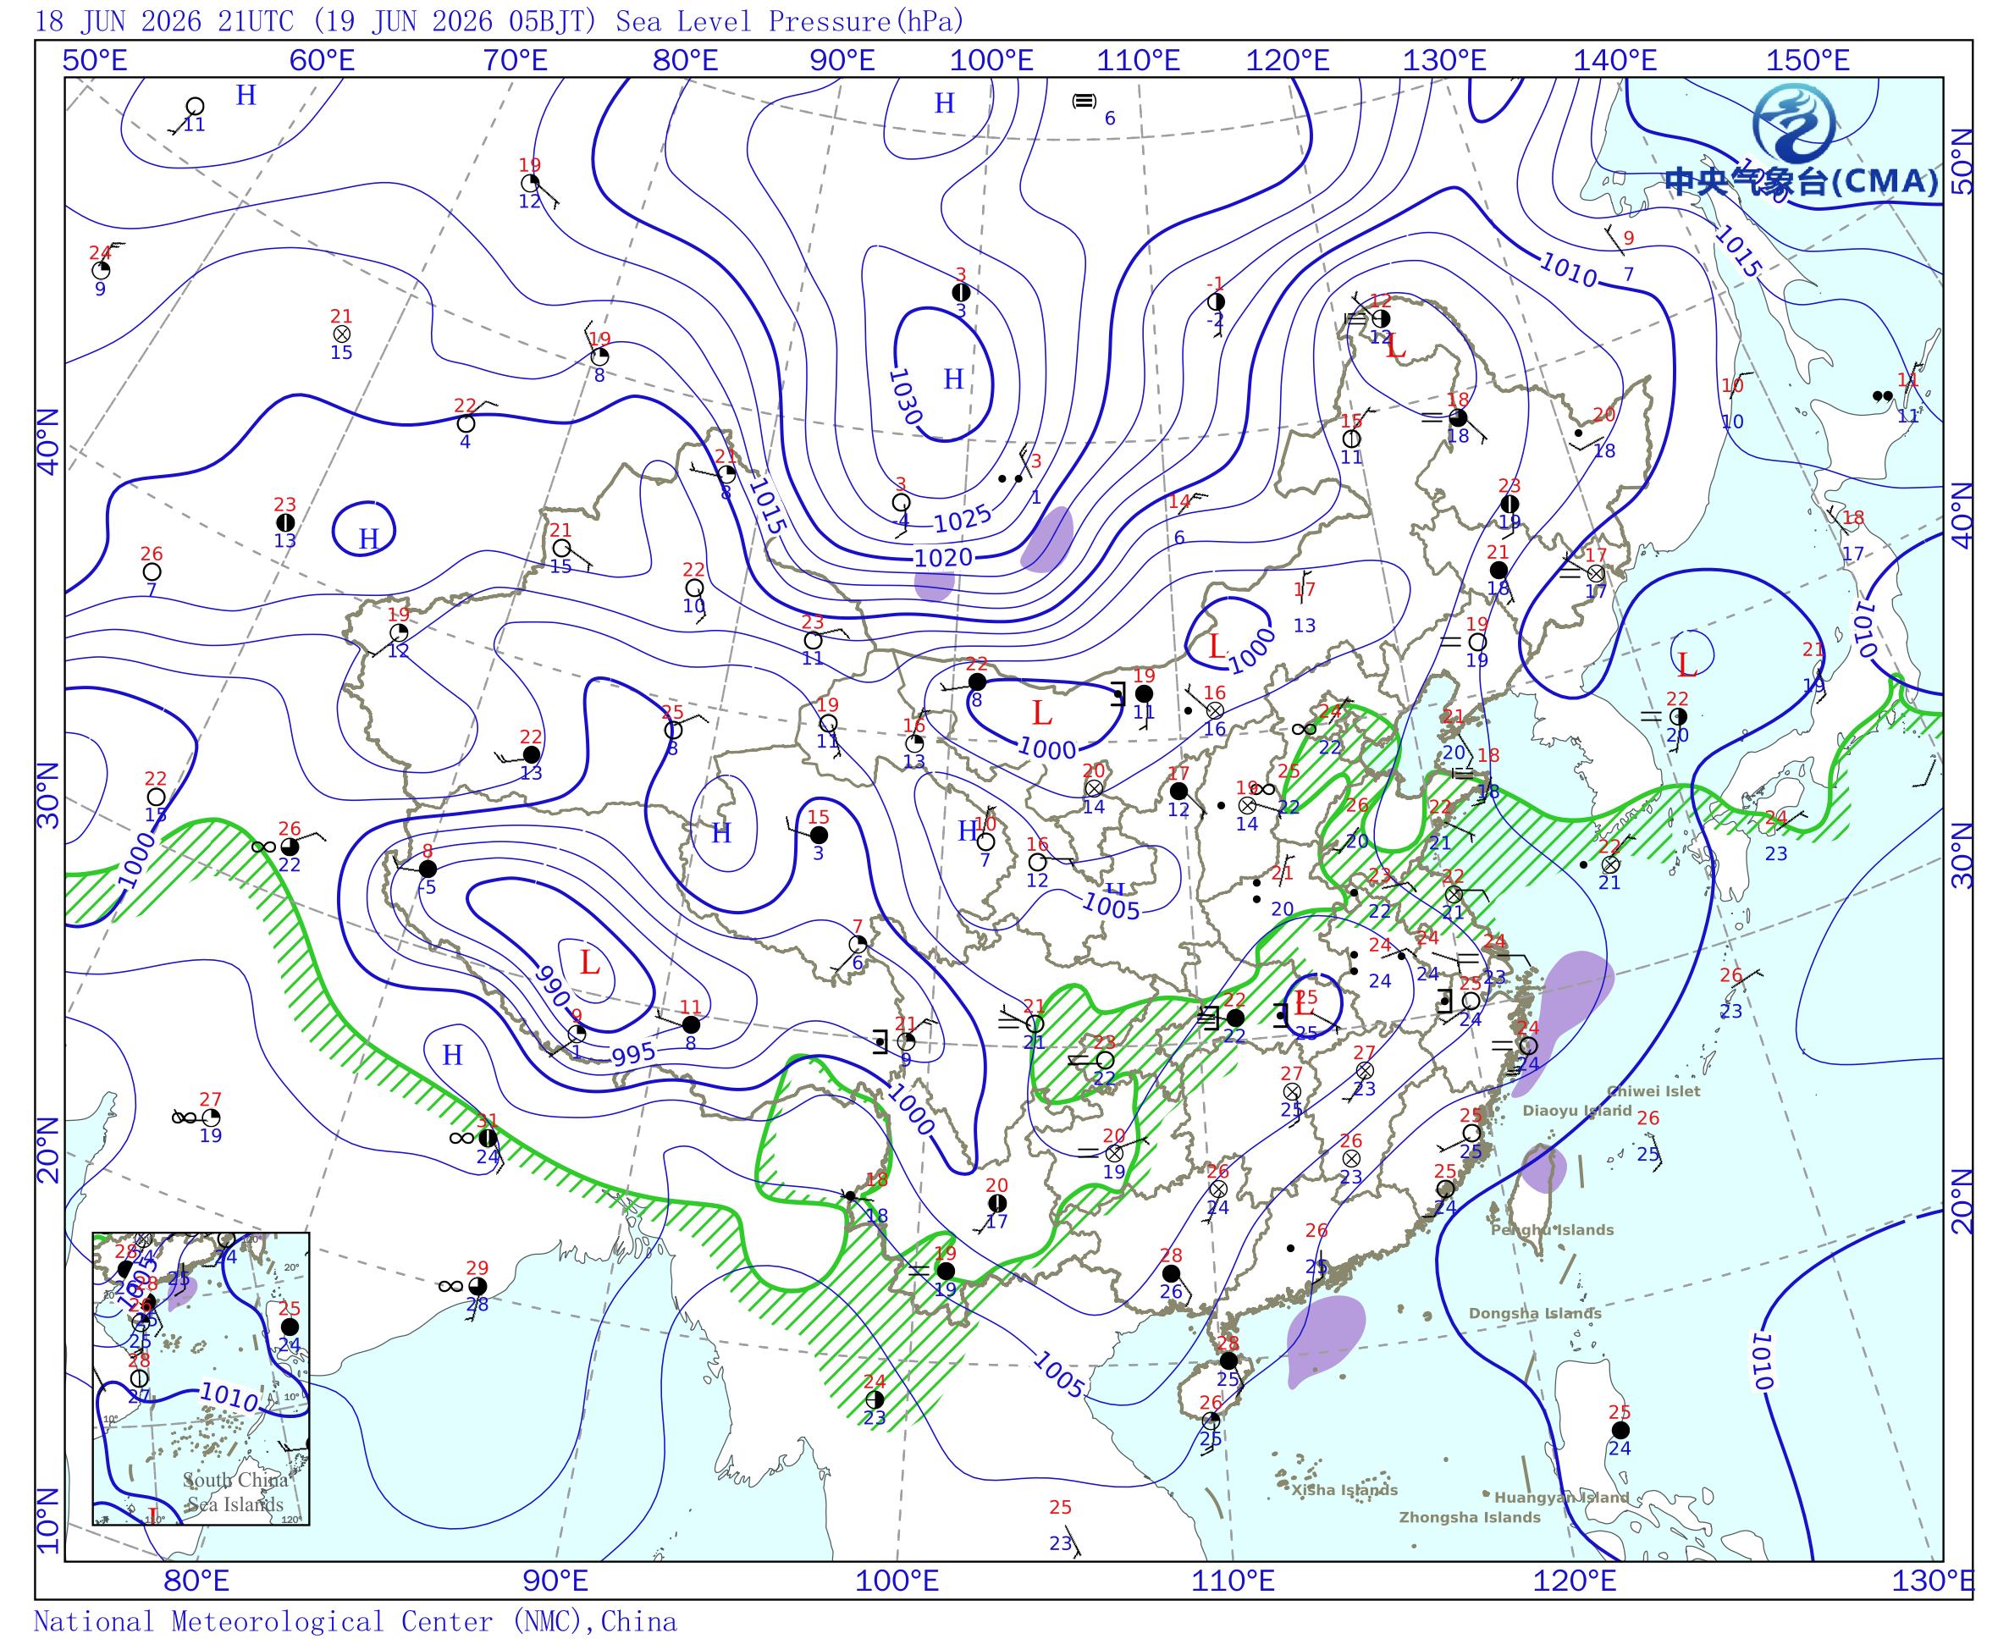Click the half-filled station reading 31 over 24
The width and height of the screenshot is (2009, 1650).
tap(488, 1138)
